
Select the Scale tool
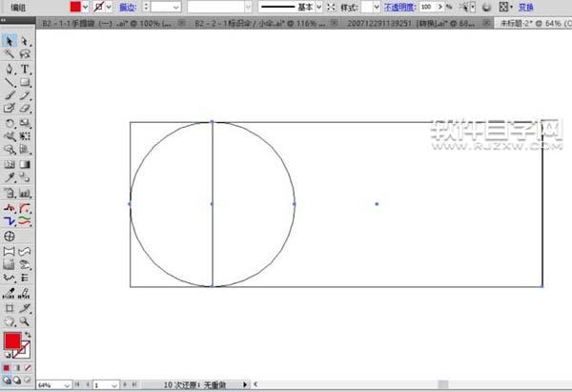[x=25, y=123]
